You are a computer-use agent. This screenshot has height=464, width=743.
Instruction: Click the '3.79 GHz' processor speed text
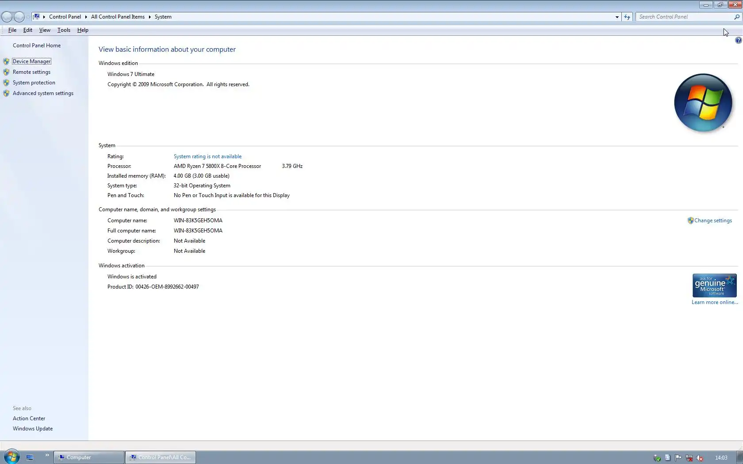(x=292, y=166)
